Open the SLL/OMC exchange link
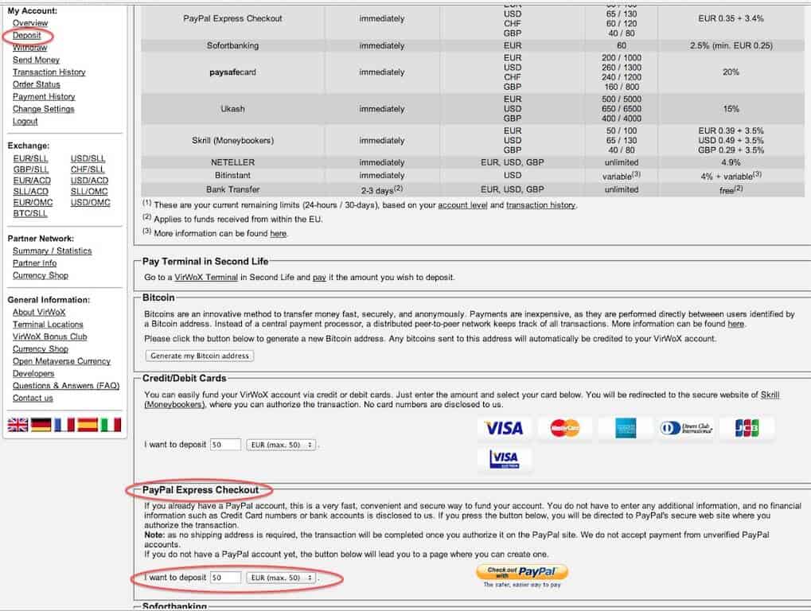This screenshot has height=611, width=811. pos(89,192)
